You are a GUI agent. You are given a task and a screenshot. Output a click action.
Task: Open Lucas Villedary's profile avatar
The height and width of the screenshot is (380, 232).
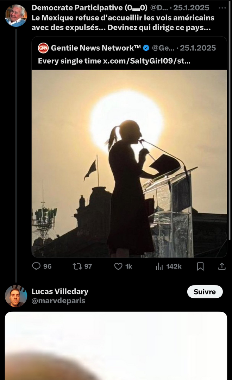pos(16,296)
